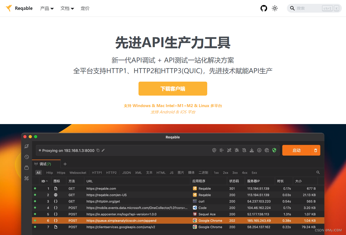This screenshot has height=235, width=346.
Task: Select the history clock icon in sidebar
Action: (x=26, y=157)
